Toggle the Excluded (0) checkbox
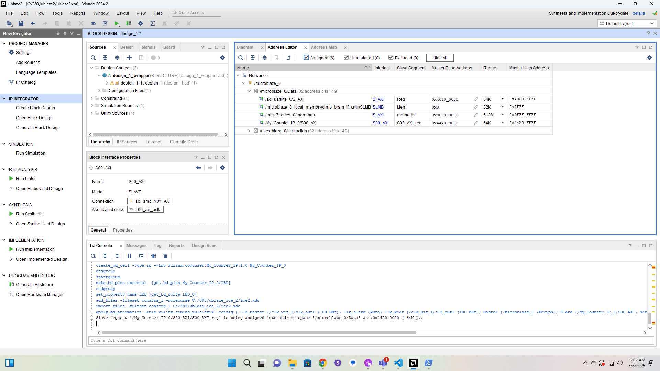The width and height of the screenshot is (660, 371). pyautogui.click(x=391, y=58)
